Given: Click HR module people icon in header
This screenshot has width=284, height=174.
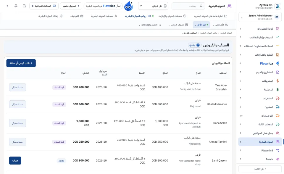Looking at the screenshot, I should [x=230, y=6].
